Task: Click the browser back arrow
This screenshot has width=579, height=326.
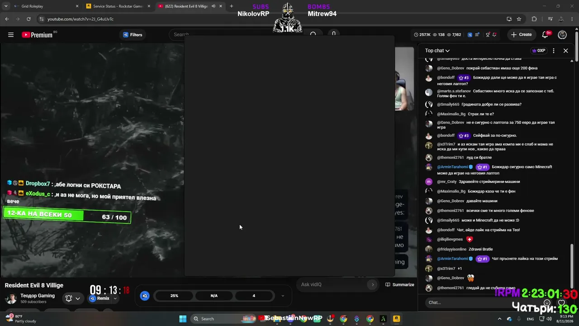Action: coord(7,19)
